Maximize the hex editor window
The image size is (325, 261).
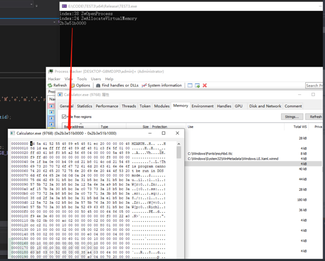[163, 133]
